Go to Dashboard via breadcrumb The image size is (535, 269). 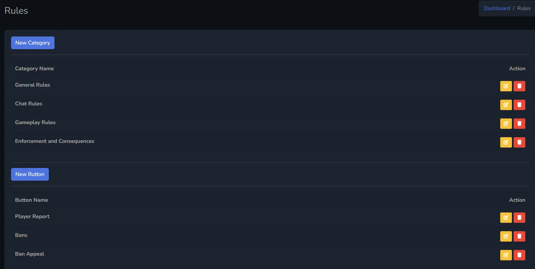(497, 8)
